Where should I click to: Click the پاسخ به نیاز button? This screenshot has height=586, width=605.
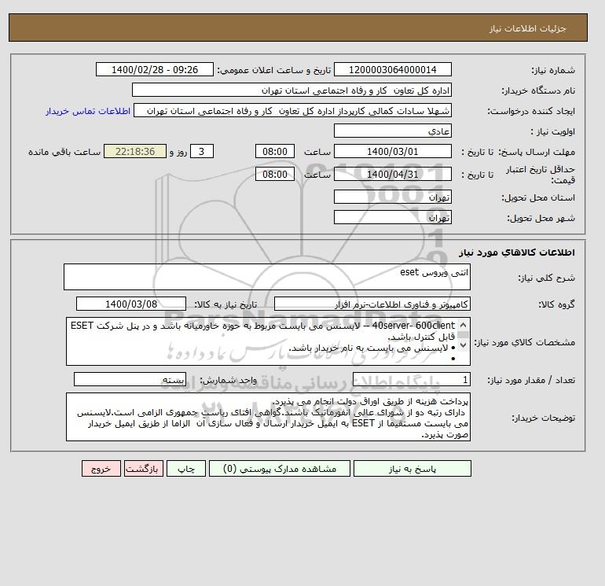point(412,469)
